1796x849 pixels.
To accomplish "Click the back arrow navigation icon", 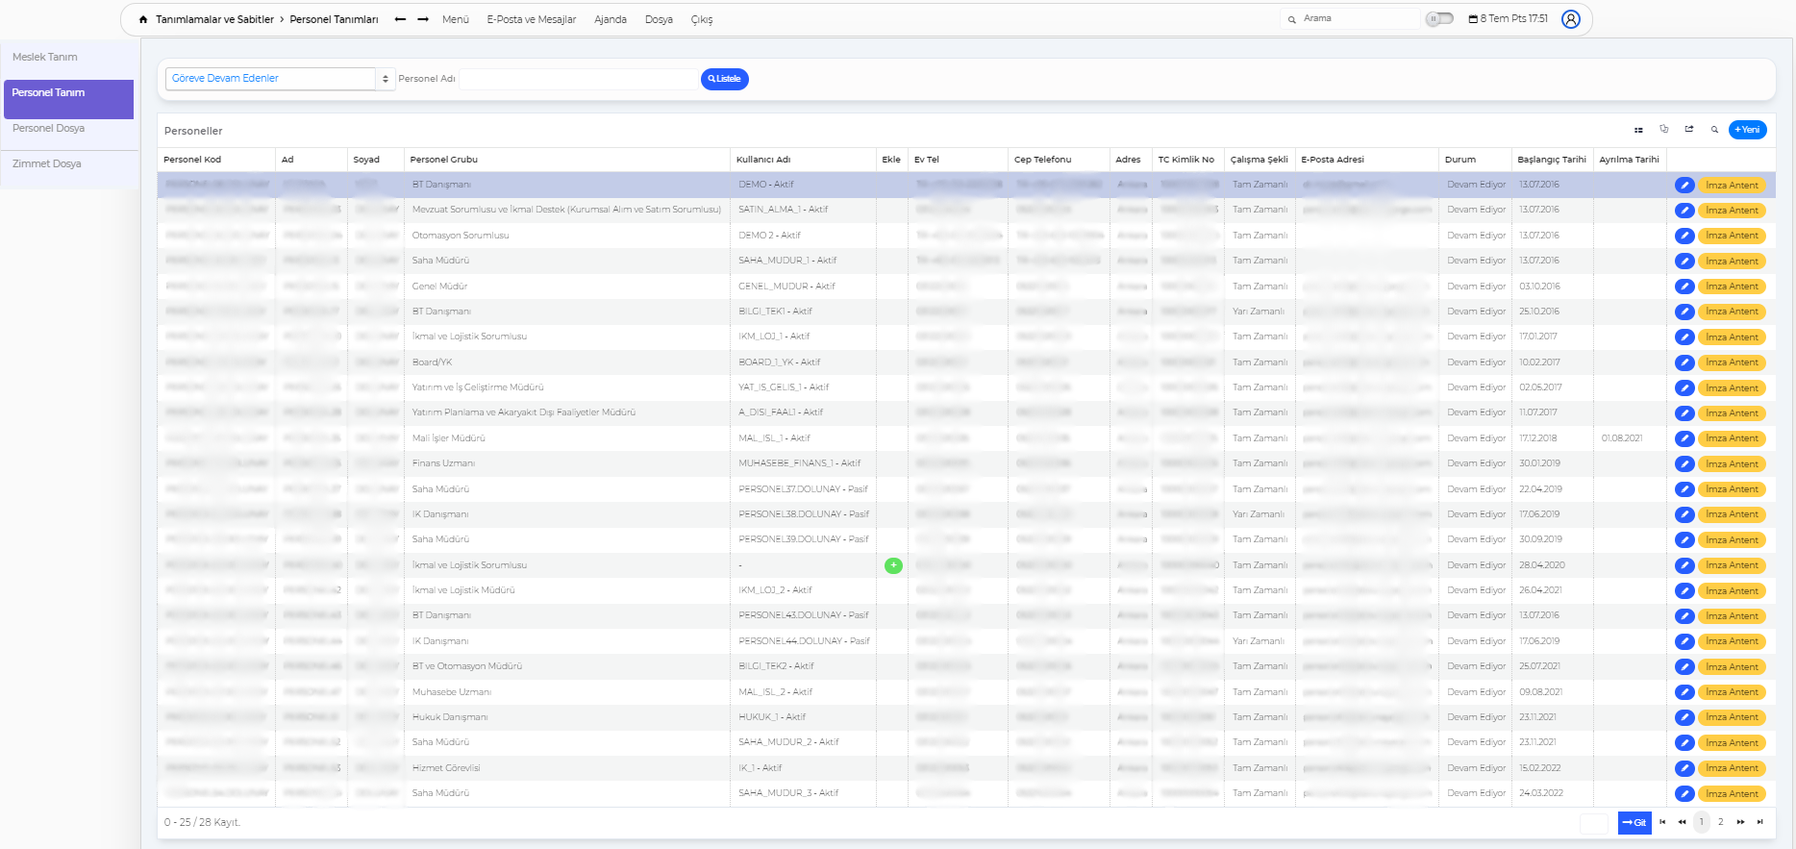I will tap(400, 19).
